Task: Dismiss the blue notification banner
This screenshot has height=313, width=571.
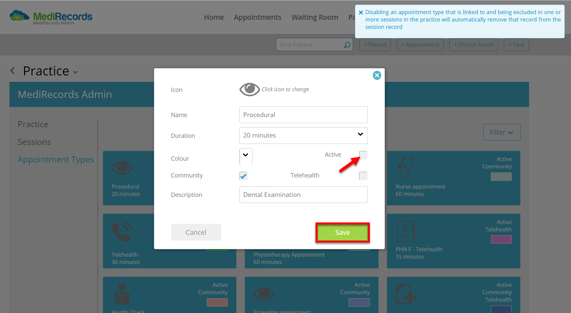Action: pyautogui.click(x=361, y=12)
